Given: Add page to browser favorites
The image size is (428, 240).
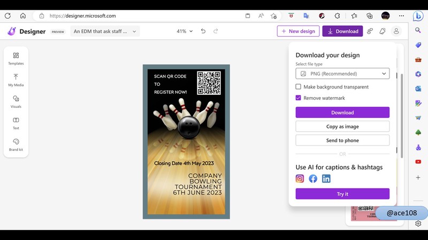Looking at the screenshot, I should [x=273, y=16].
